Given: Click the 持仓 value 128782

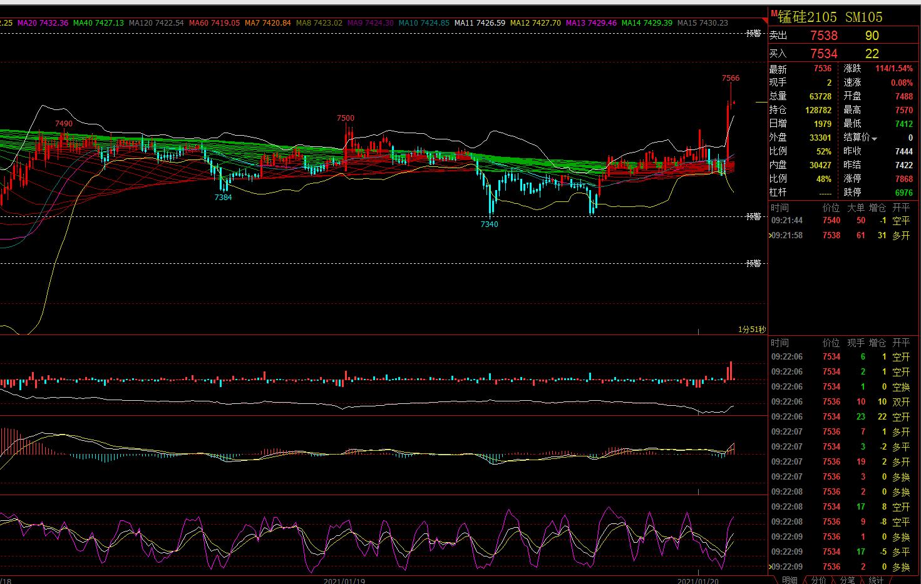Looking at the screenshot, I should point(819,110).
